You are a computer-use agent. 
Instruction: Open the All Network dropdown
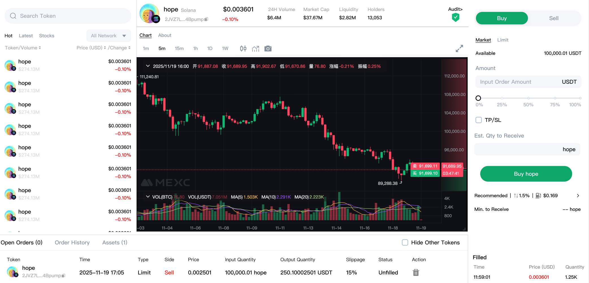(x=109, y=36)
